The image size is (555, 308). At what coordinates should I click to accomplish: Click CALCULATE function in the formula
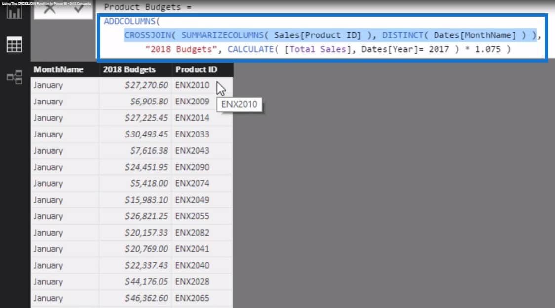point(250,49)
